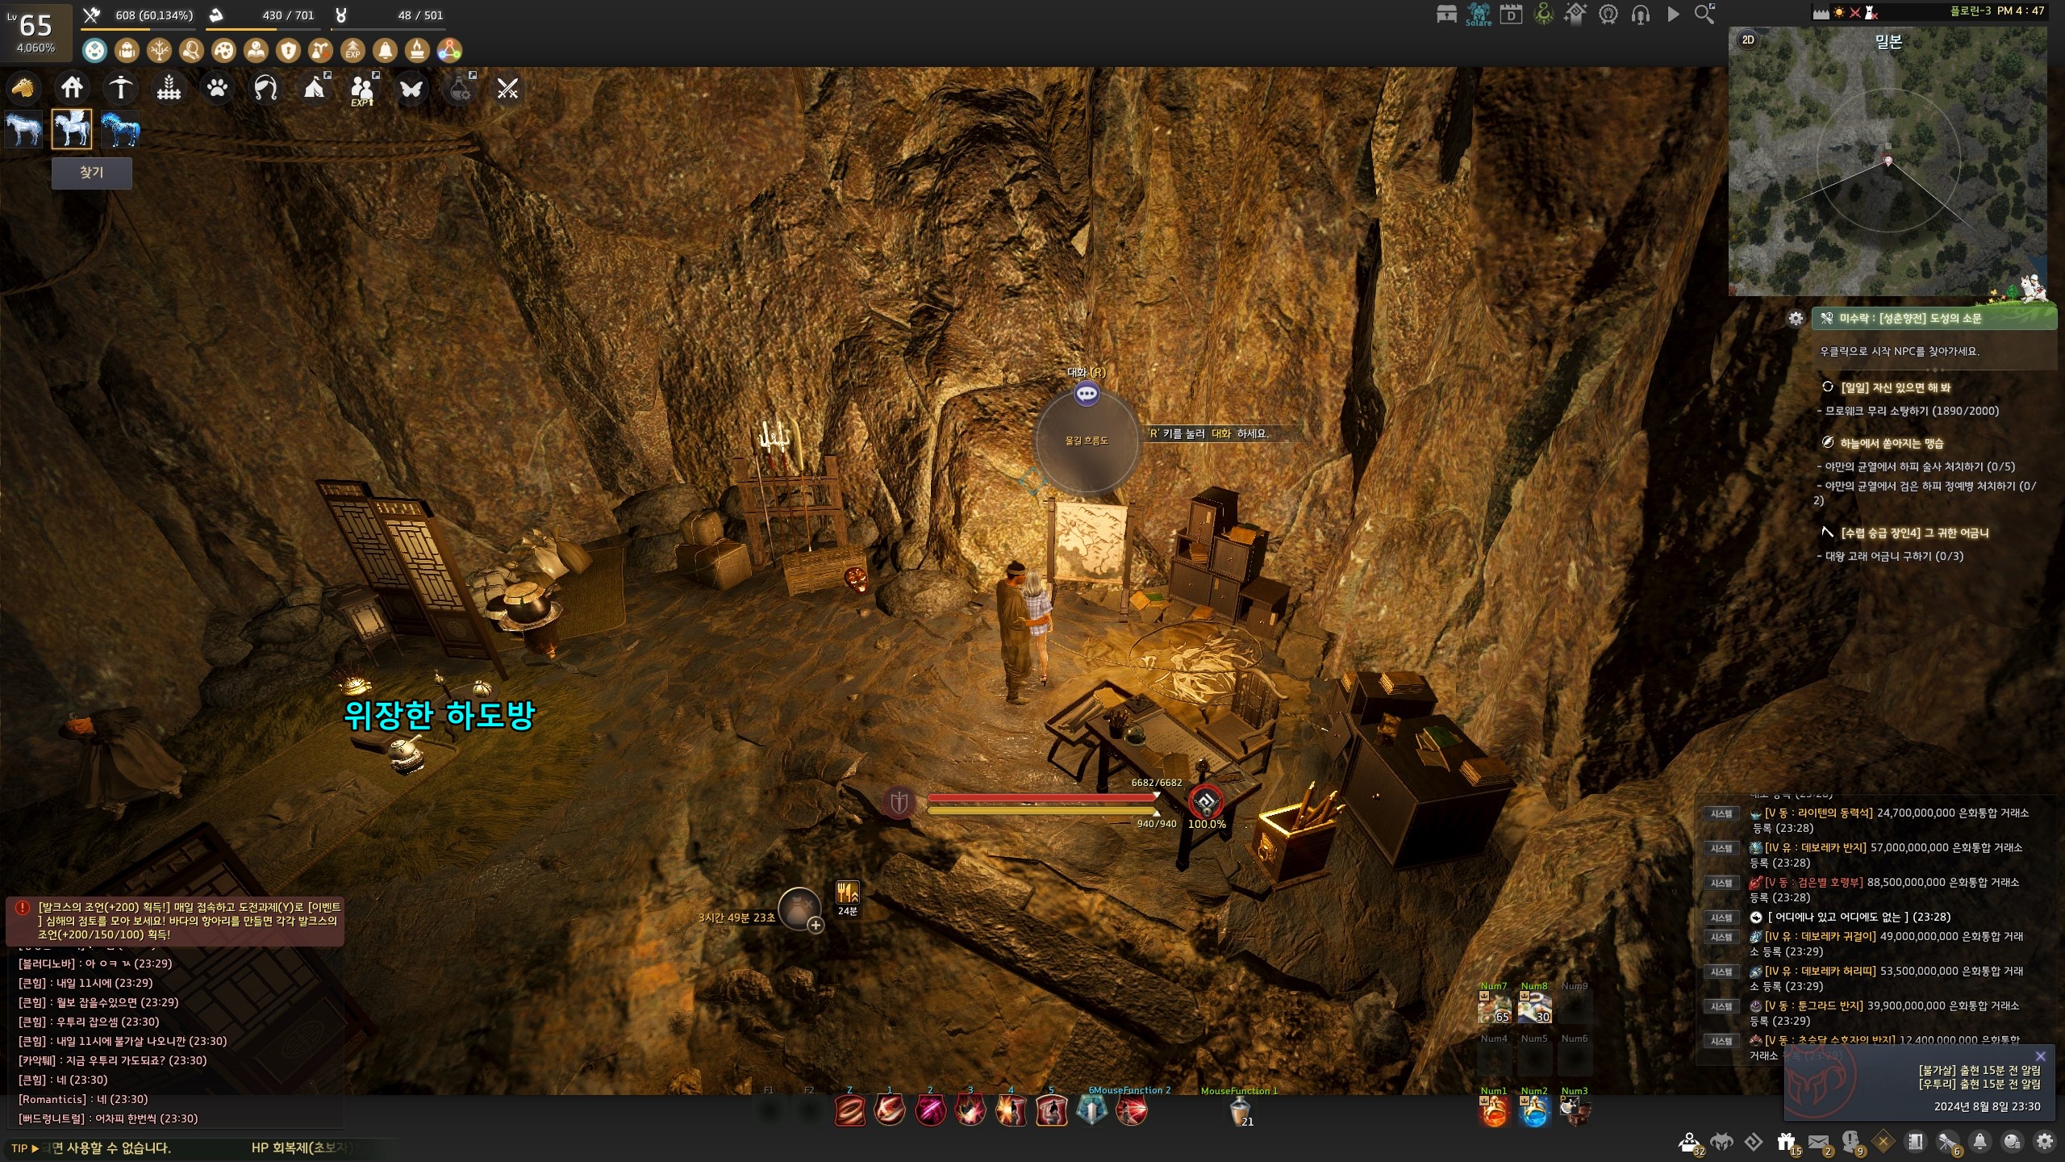Expand the search magnifier in top bar
The image size is (2065, 1162).
(x=1704, y=14)
